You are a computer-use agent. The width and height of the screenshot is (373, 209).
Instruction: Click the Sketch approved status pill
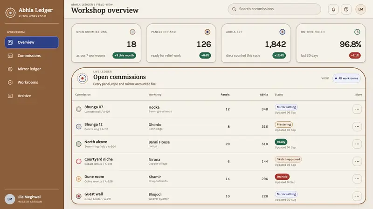[288, 159]
